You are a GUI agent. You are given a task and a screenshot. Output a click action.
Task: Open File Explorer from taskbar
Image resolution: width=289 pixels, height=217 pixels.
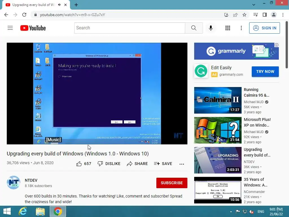[x=40, y=211]
